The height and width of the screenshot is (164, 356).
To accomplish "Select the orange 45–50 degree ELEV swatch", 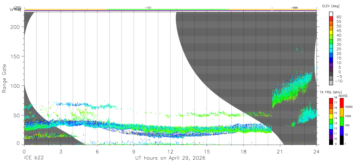I will pos(331,28).
